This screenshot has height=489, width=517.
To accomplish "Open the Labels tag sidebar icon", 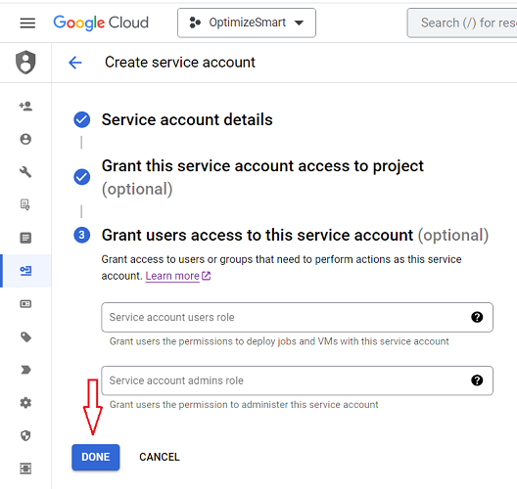I will [x=25, y=336].
